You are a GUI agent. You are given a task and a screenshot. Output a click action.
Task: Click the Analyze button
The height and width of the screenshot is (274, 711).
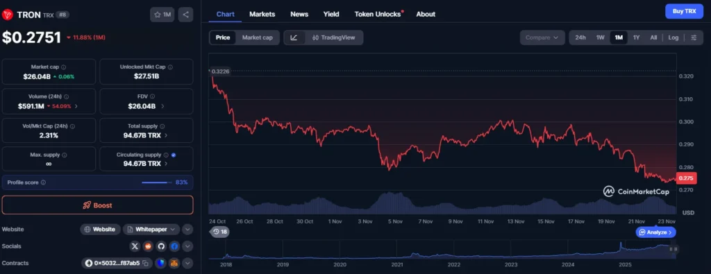click(655, 232)
